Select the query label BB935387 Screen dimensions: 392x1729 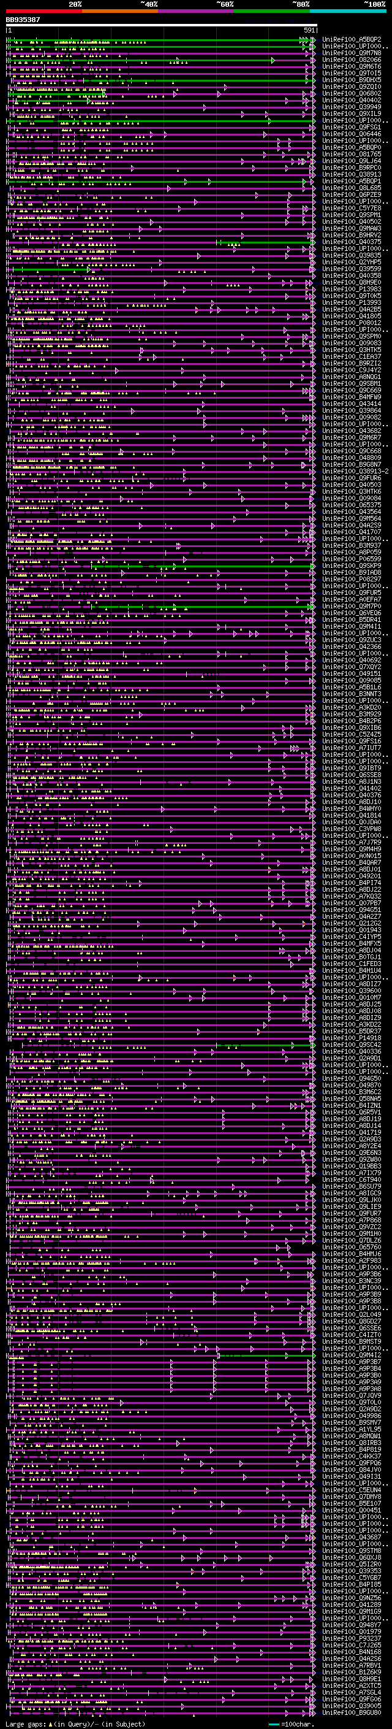[23, 20]
